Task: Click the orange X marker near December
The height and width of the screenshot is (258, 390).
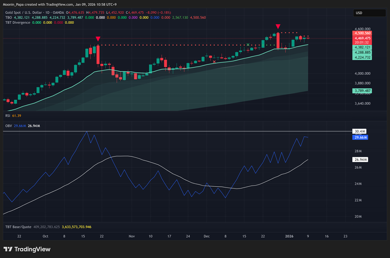Action: point(214,61)
